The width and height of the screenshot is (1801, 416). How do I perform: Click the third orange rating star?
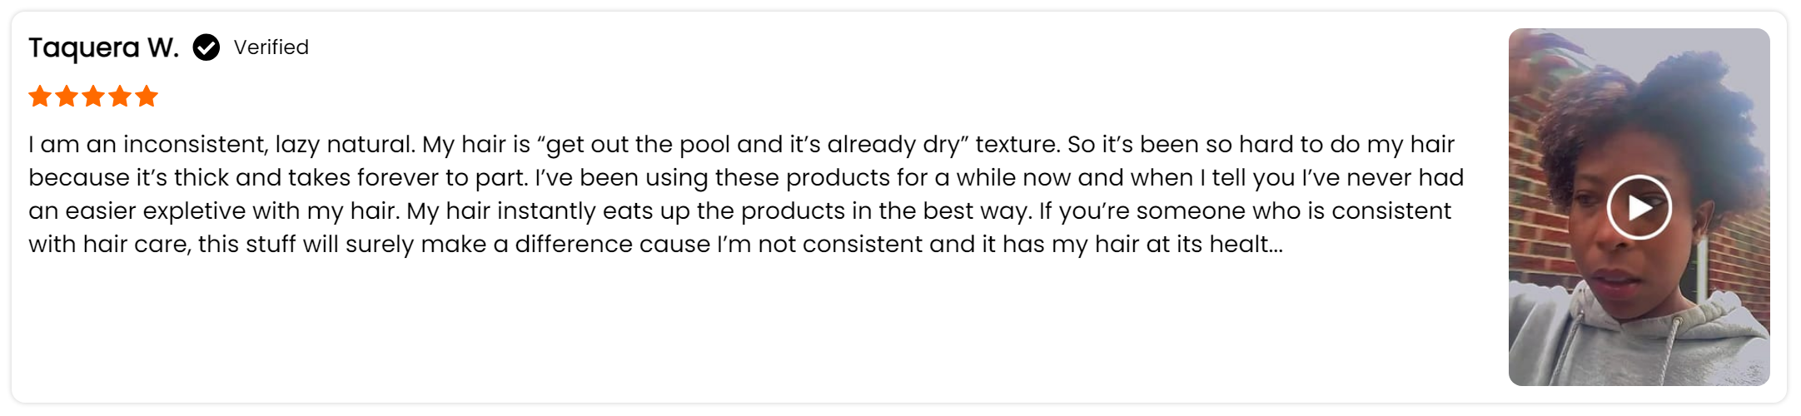click(x=93, y=97)
